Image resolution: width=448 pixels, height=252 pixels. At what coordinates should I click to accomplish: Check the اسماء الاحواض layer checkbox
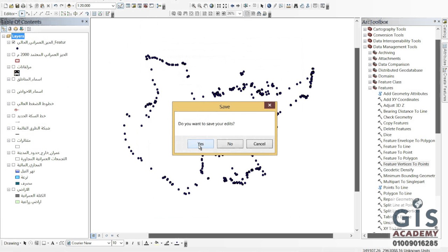14,91
